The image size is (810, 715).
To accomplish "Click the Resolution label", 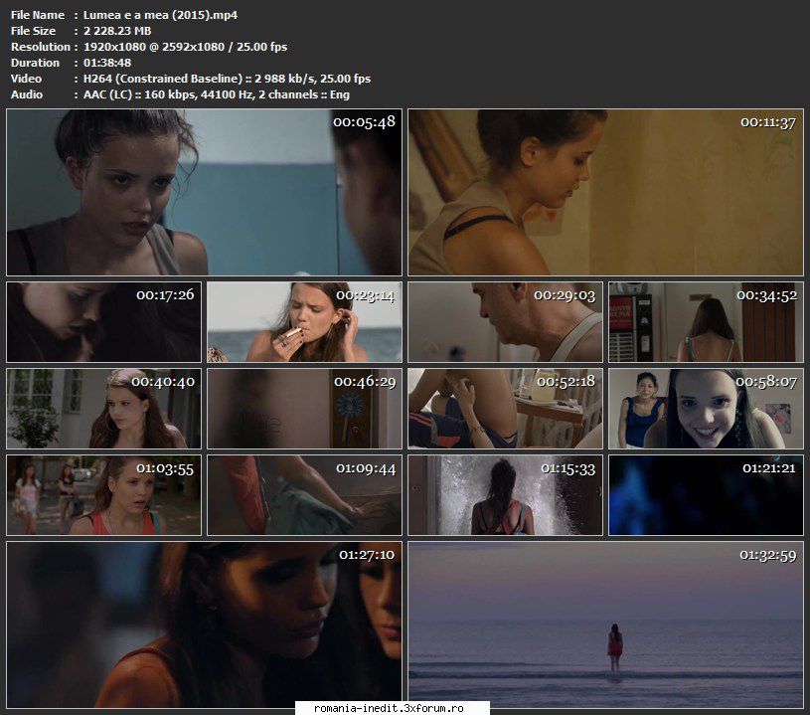I will tap(41, 47).
